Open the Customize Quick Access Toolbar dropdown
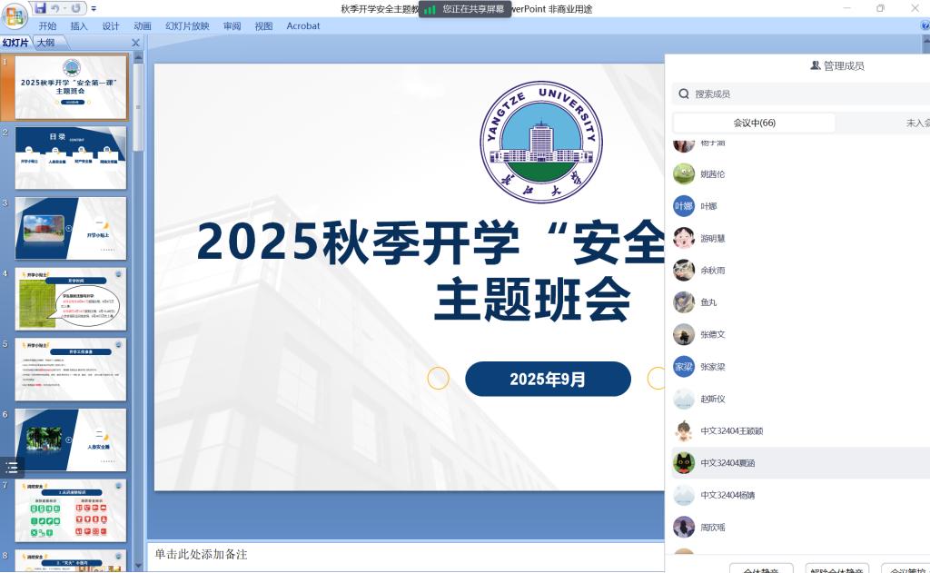The height and width of the screenshot is (573, 930). click(94, 9)
